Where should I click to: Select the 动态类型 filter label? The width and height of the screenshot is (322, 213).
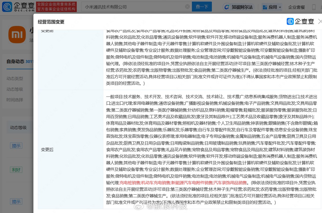click(x=15, y=78)
